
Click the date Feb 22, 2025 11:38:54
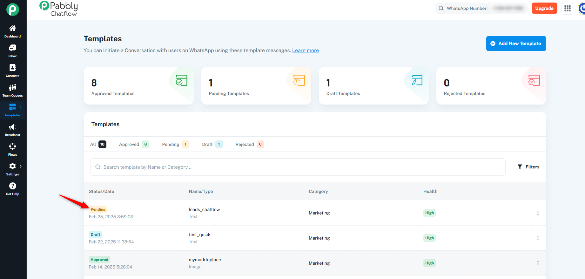pyautogui.click(x=111, y=242)
